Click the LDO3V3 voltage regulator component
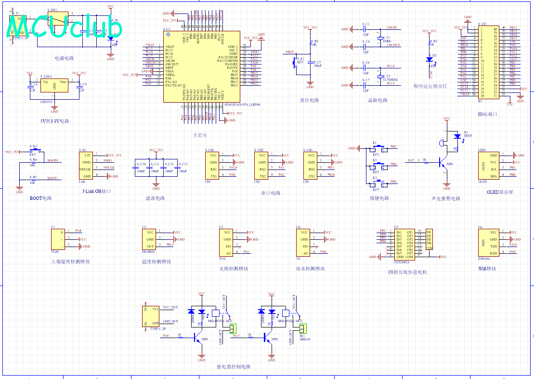534x379 pixels. [54, 85]
